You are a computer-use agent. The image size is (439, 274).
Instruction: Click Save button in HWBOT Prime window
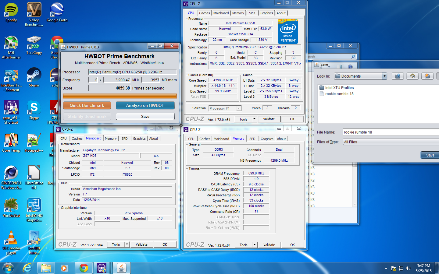point(145,117)
